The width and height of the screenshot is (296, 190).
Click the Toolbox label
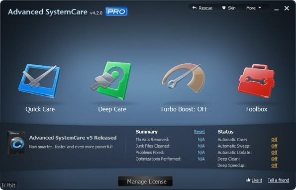click(x=256, y=109)
